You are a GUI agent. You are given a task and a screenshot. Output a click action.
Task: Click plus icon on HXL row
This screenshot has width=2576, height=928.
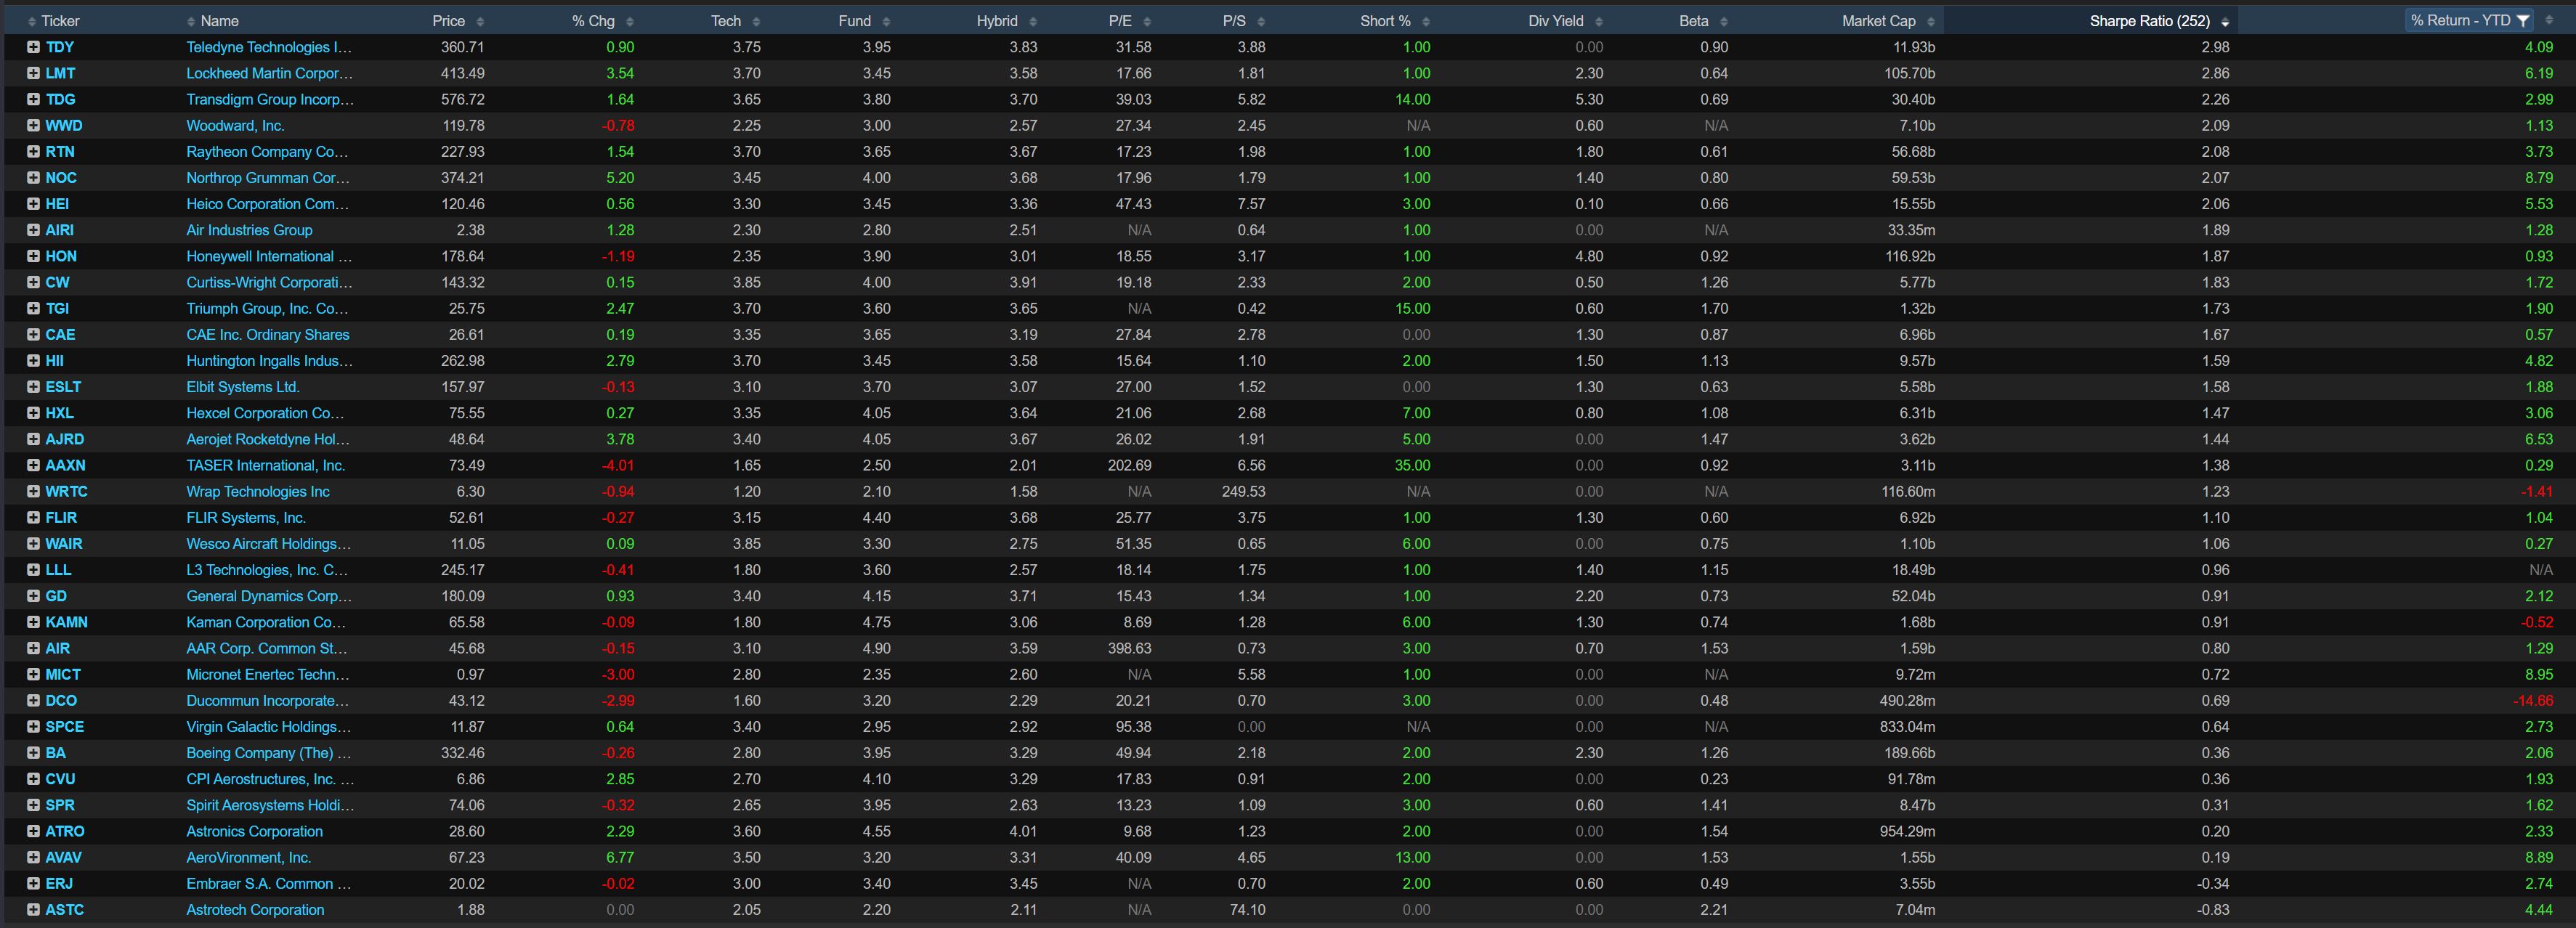pyautogui.click(x=33, y=413)
